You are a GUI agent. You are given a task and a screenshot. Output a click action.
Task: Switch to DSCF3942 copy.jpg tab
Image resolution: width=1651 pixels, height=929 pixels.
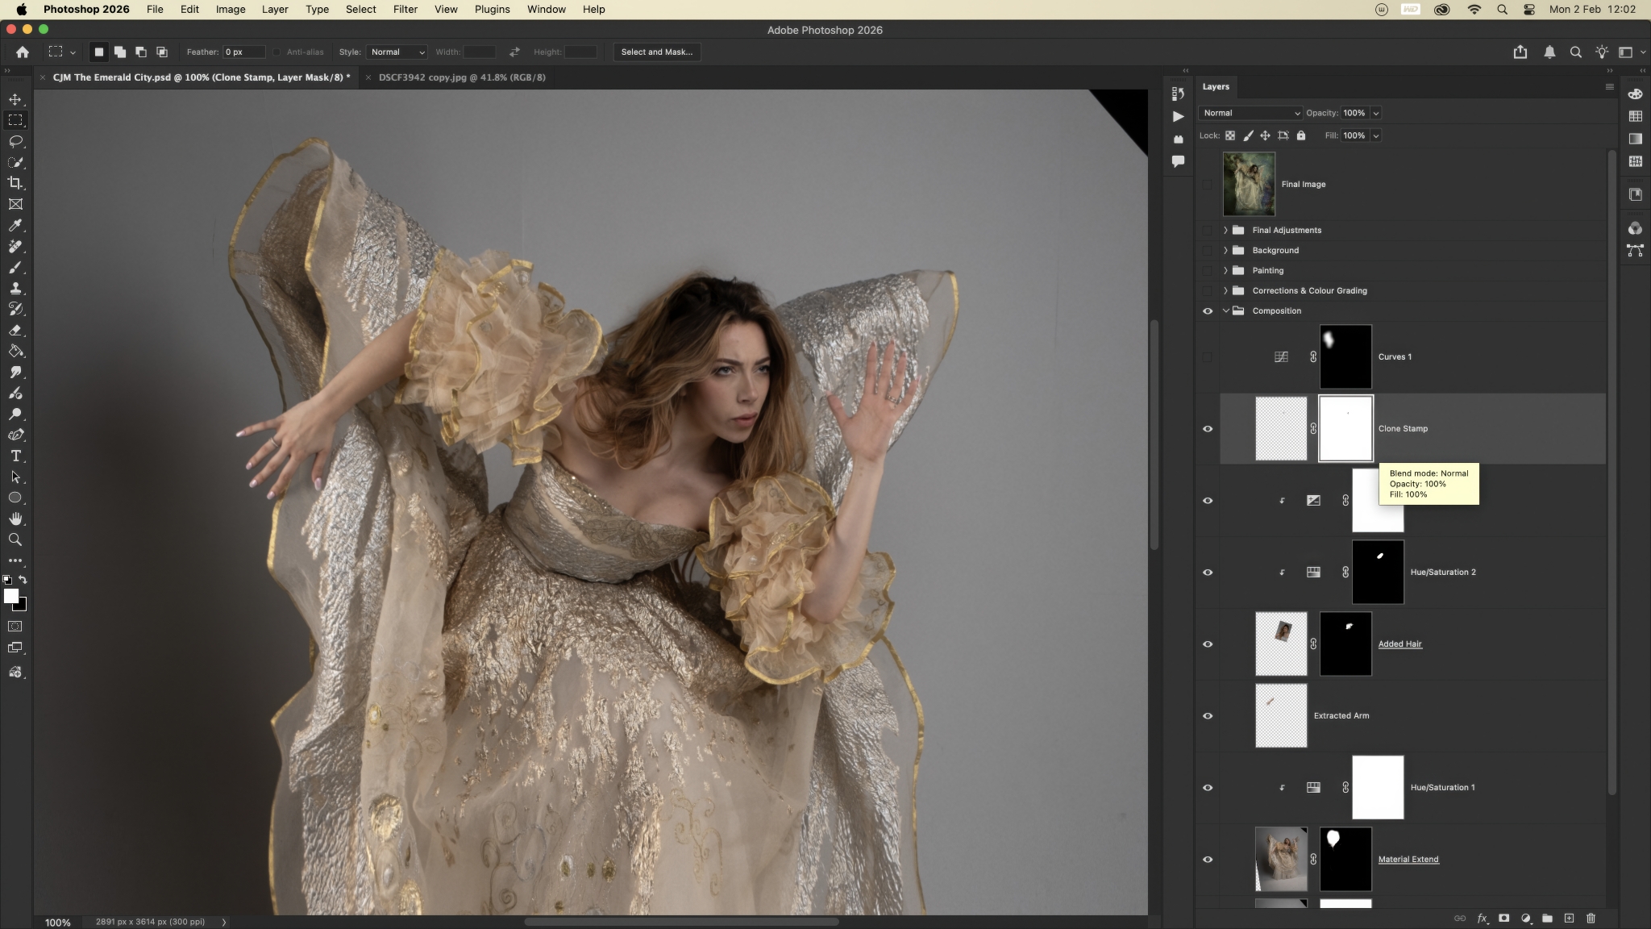click(461, 77)
